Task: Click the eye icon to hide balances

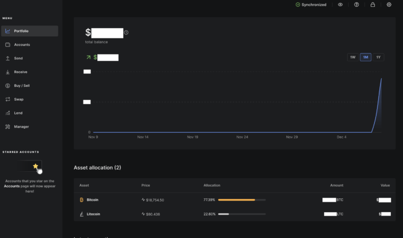Action: coord(340,5)
